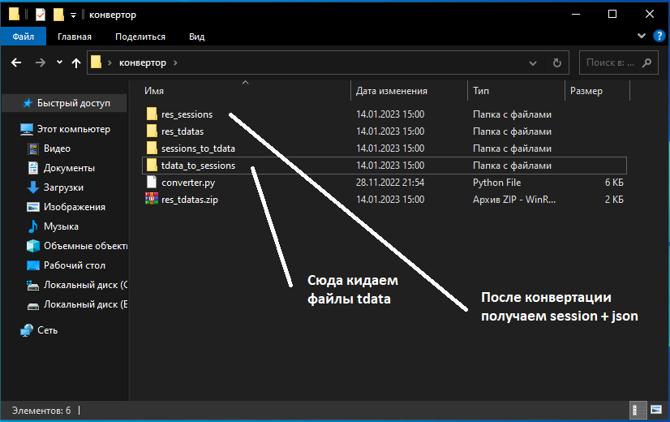Select Загрузки in the navigation pane
The height and width of the screenshot is (422, 670).
point(63,187)
